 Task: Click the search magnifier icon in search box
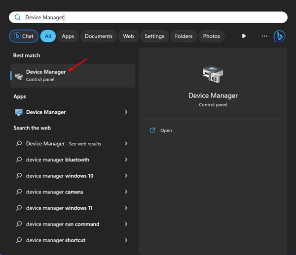[18, 17]
